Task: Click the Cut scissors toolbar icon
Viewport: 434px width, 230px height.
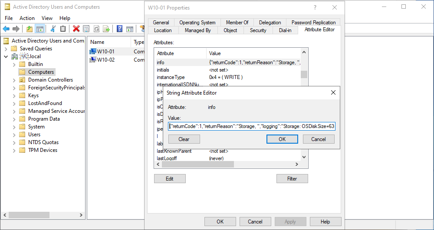Action: [x=53, y=29]
